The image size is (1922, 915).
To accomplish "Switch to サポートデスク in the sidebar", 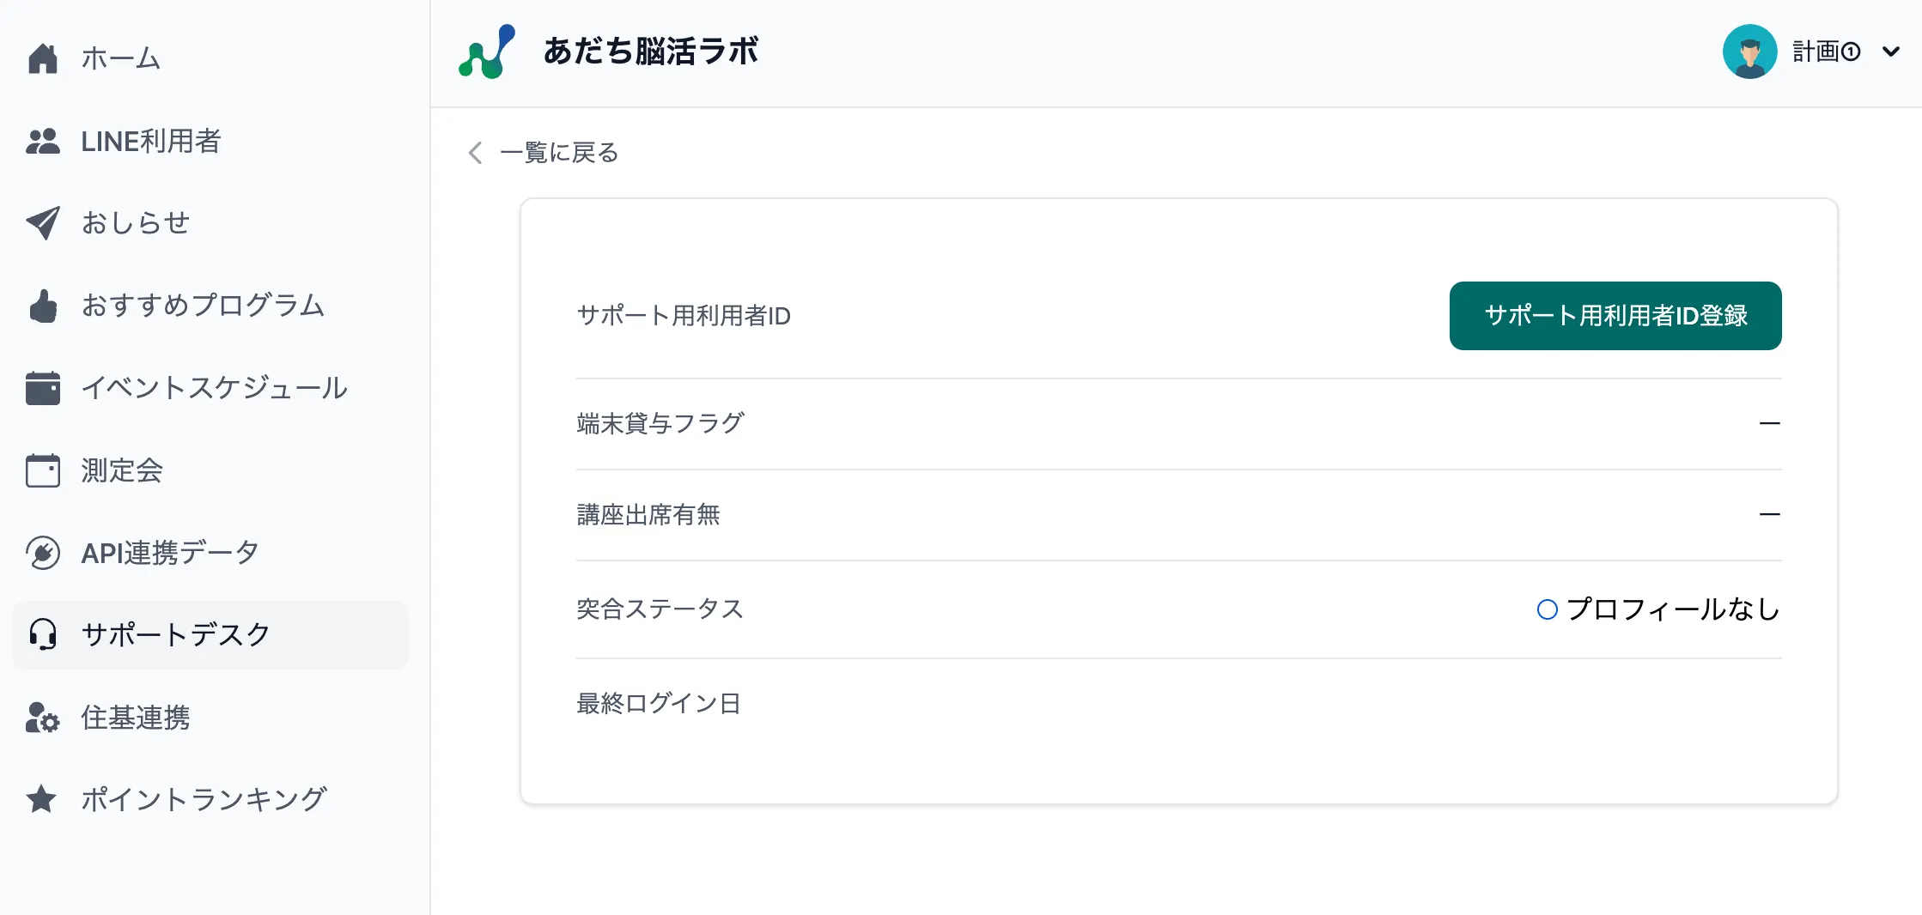I will [175, 634].
